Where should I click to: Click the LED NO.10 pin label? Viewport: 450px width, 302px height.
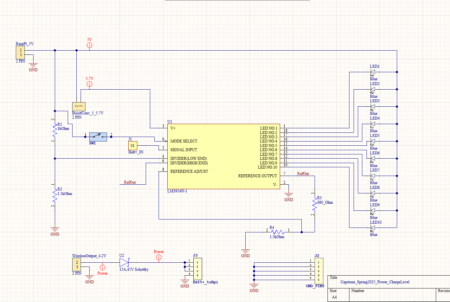click(x=268, y=167)
